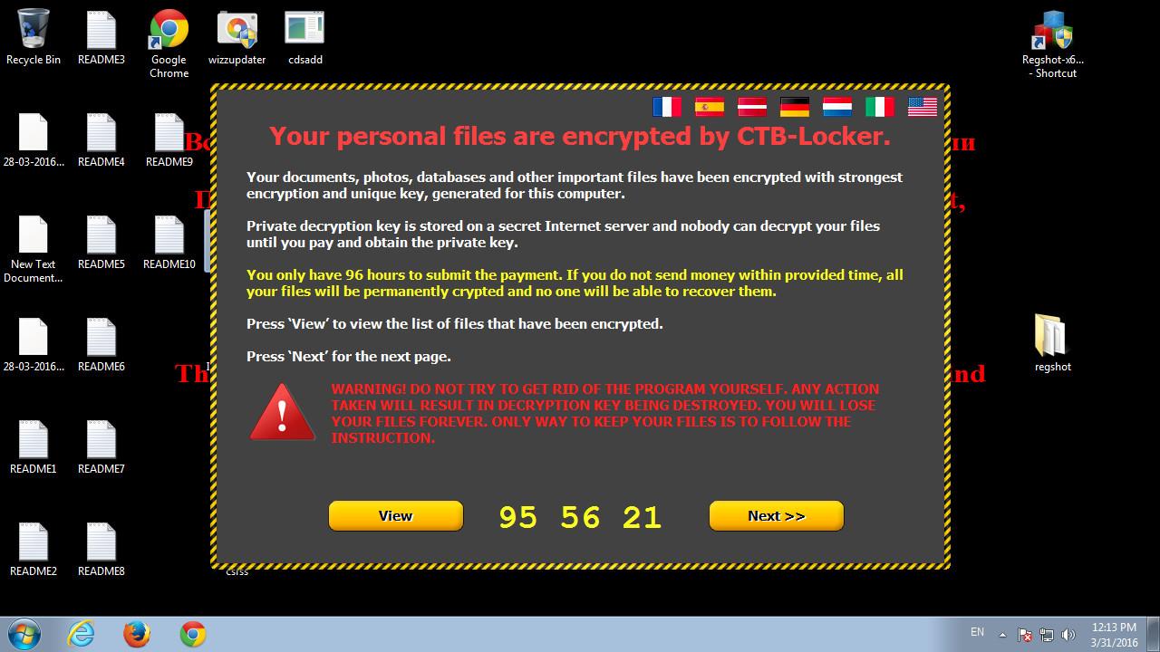This screenshot has height=652, width=1160.
Task: Select the Regshot-x64 shortcut icon
Action: coord(1053,43)
